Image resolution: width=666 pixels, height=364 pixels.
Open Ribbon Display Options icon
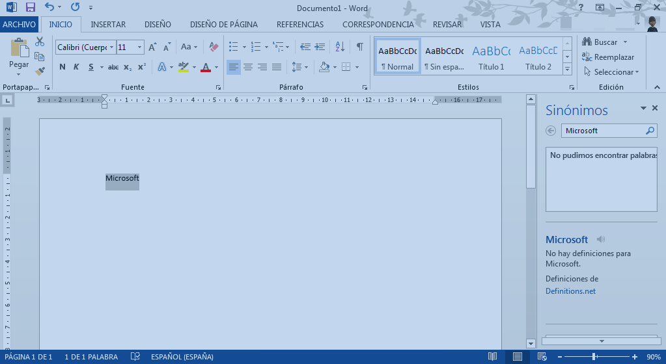[x=600, y=7]
